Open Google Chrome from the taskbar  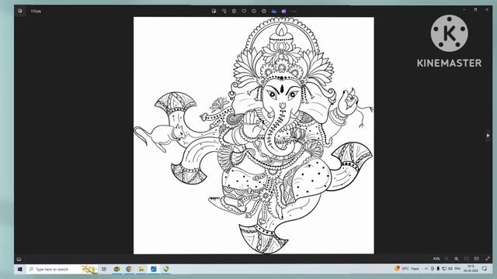(129, 269)
